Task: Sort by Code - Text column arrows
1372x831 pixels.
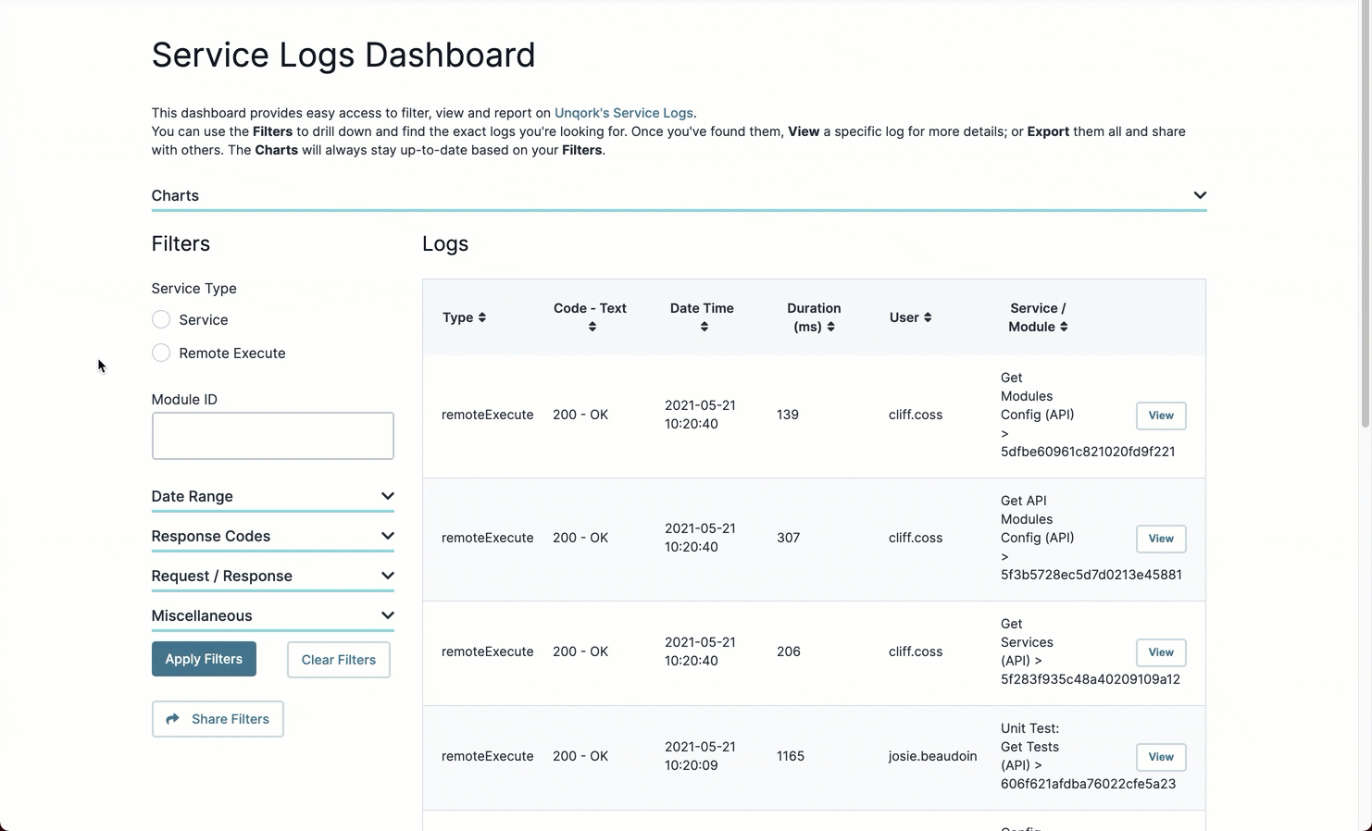Action: tap(592, 327)
